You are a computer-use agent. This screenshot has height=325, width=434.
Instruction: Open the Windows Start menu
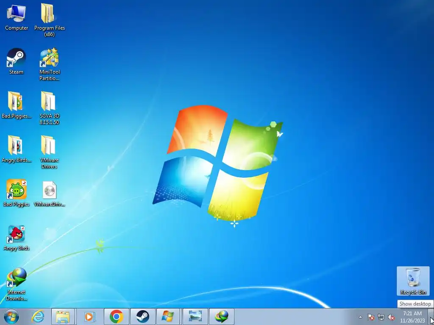(x=11, y=317)
